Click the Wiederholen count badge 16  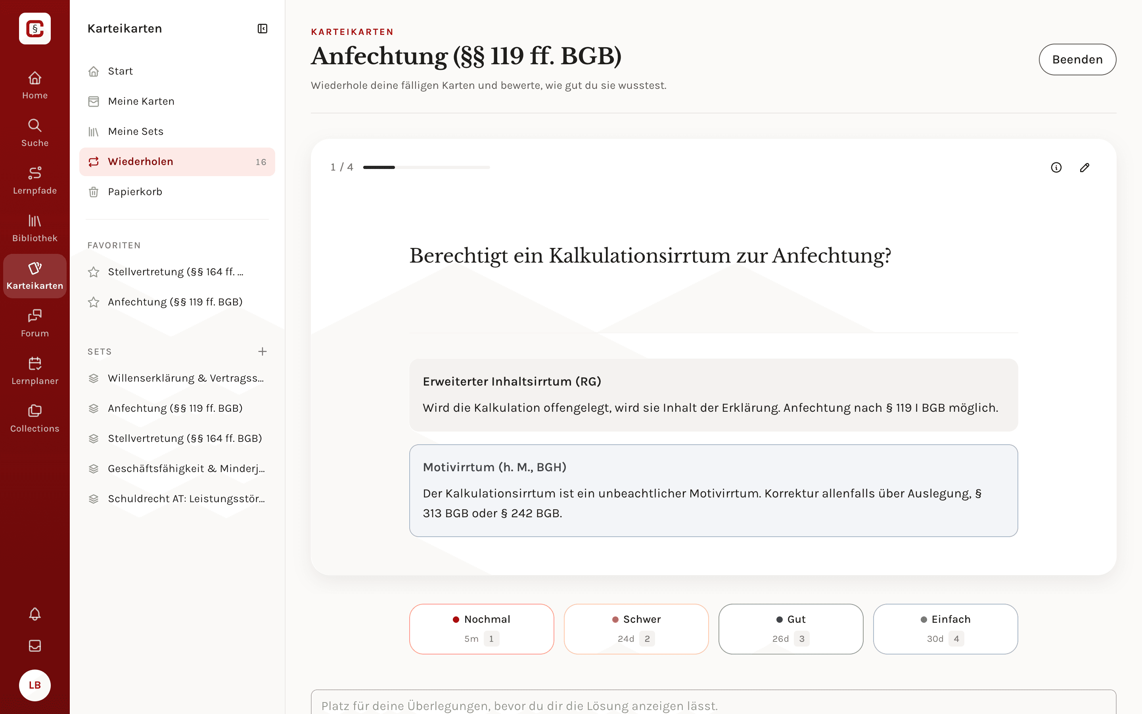(261, 162)
